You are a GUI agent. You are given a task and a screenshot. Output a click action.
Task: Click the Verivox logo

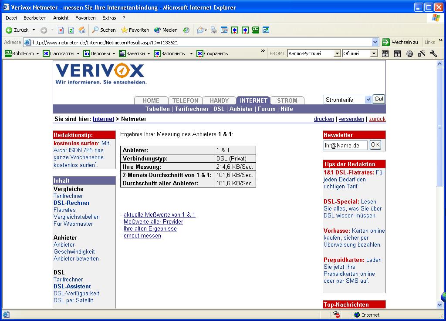[x=100, y=73]
